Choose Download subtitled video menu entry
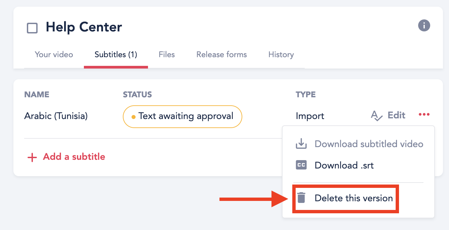This screenshot has height=230, width=449. point(369,144)
